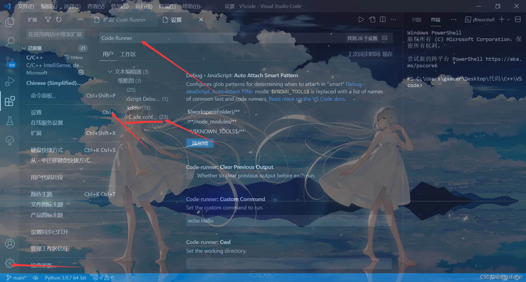This screenshot has height=282, width=526.
Task: Open errors and warnings status indicator
Action: point(103,278)
